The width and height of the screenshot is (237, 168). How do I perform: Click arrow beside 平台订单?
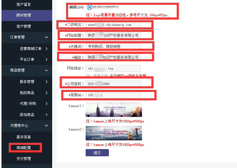tap(46, 60)
